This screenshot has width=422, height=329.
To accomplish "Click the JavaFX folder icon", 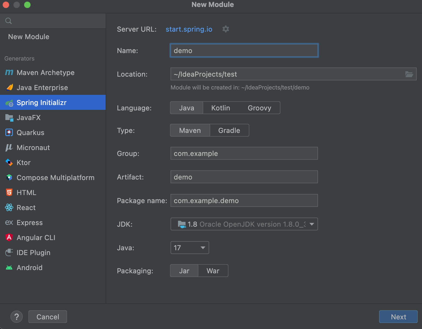I will (9, 118).
